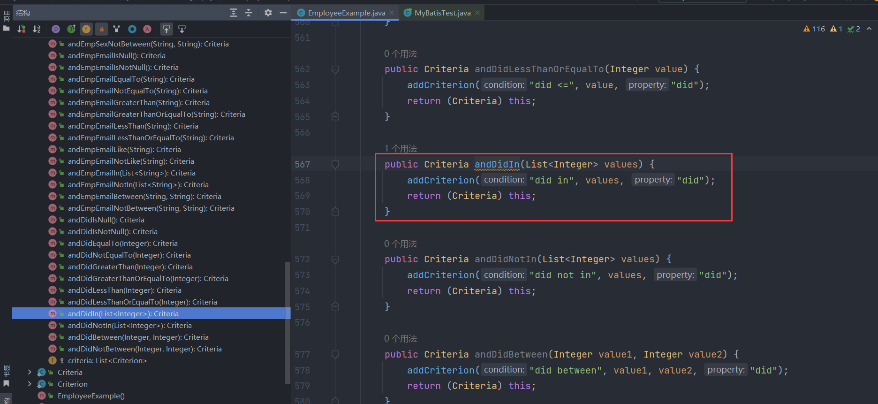Open Structure panel gear options
Viewport: 878px width, 404px height.
pos(268,13)
